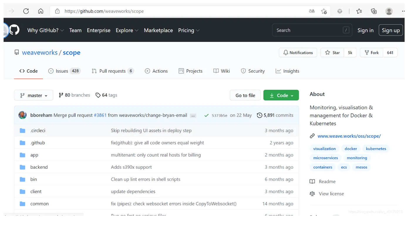Open the 5,891 commits history

pos(275,115)
